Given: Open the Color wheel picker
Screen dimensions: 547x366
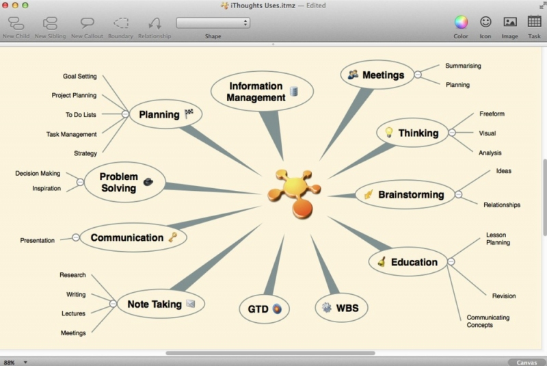Looking at the screenshot, I should click(461, 23).
